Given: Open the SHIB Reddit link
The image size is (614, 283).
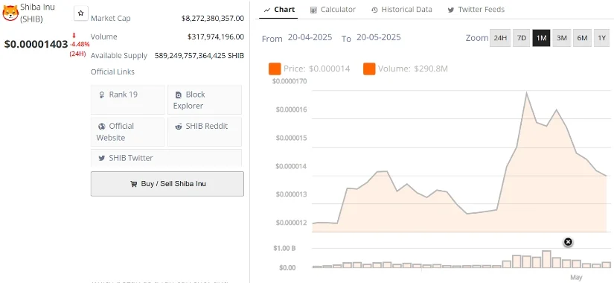Looking at the screenshot, I should pyautogui.click(x=205, y=132).
